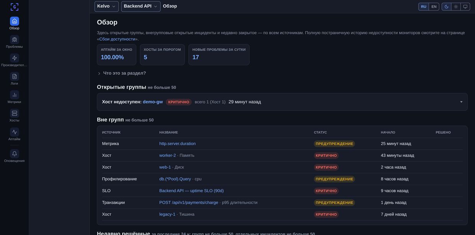This screenshot has height=235, width=475.
Task: Open the Хосты server icon
Action: [15, 113]
